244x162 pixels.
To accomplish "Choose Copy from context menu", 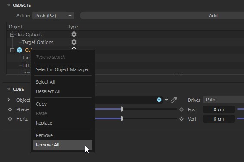I will (x=63, y=104).
